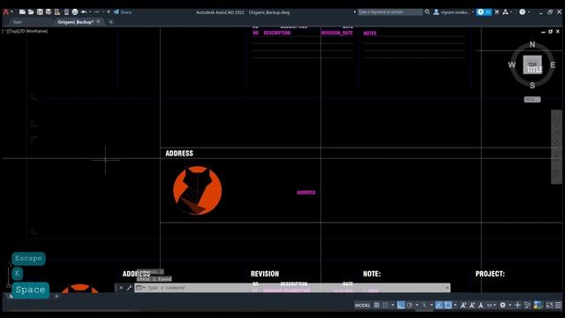
Task: Click the first annotation visibility icon
Action: pyautogui.click(x=463, y=306)
